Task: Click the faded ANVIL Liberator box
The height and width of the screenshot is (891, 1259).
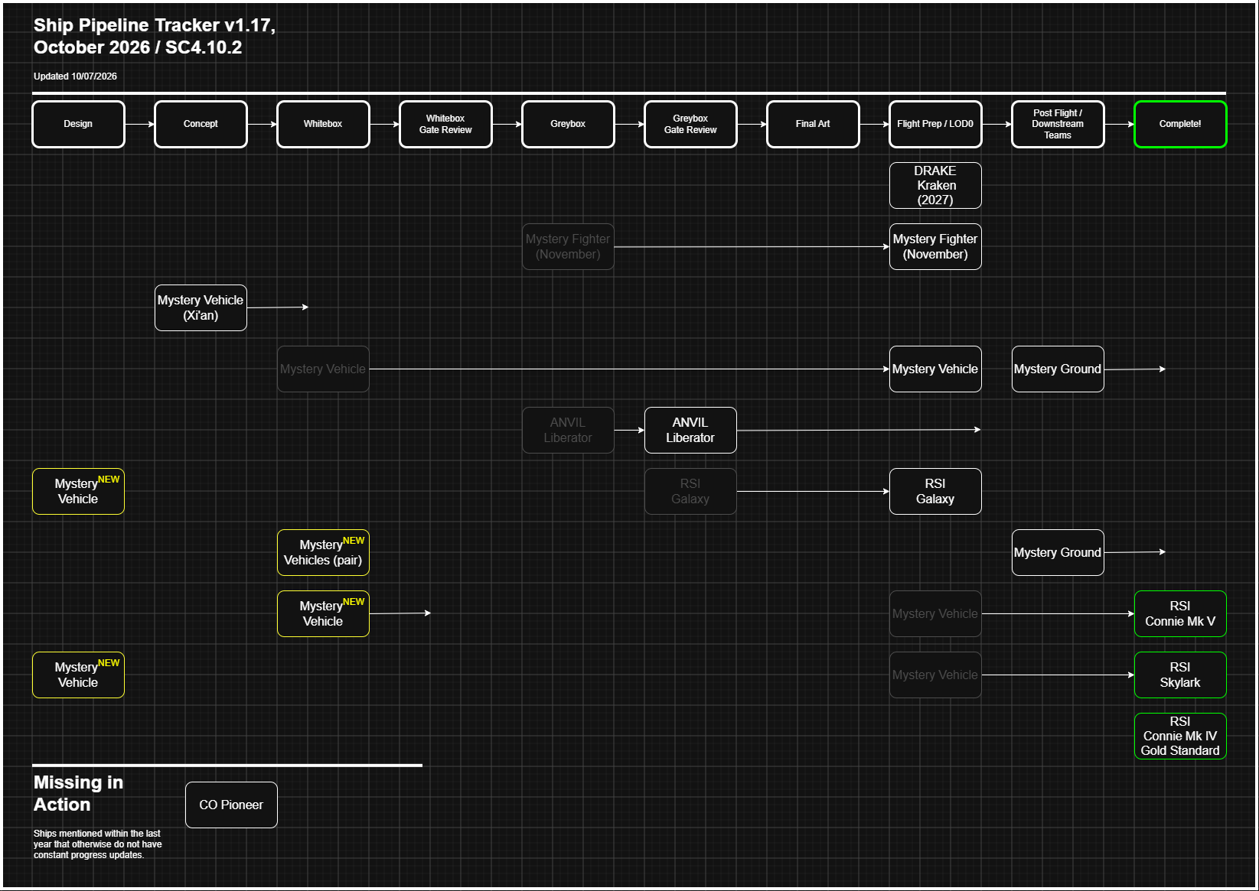Action: pos(568,430)
